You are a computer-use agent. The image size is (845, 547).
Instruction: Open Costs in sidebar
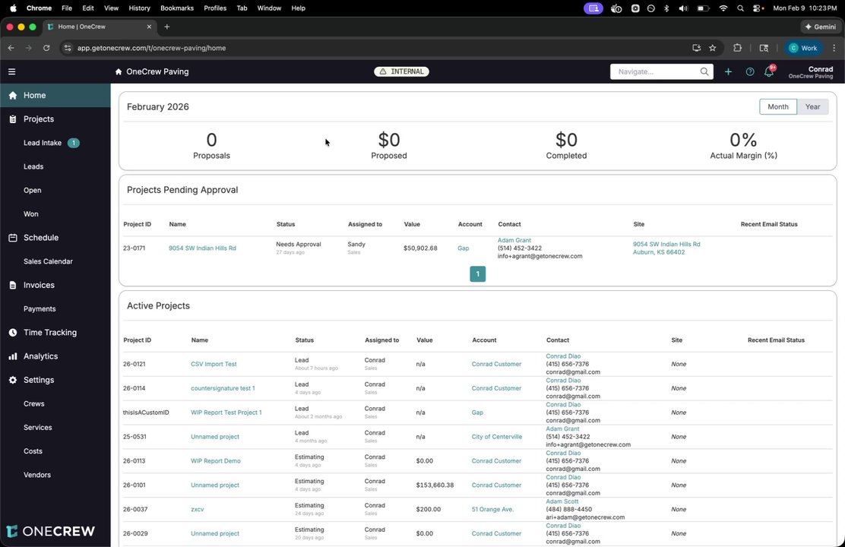click(33, 451)
